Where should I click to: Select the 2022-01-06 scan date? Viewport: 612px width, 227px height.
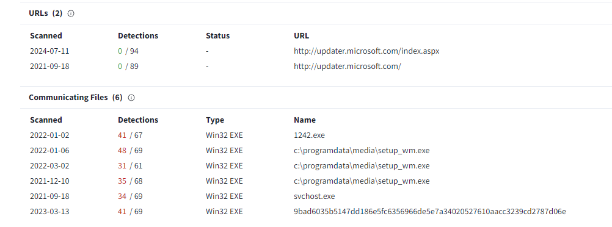tap(49, 151)
